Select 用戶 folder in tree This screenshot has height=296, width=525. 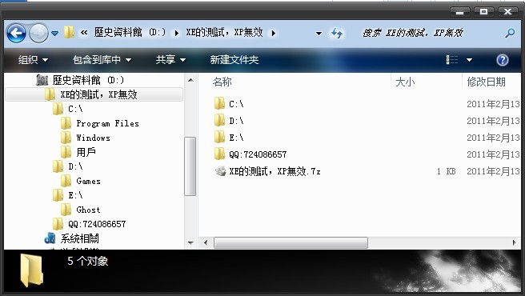(86, 152)
